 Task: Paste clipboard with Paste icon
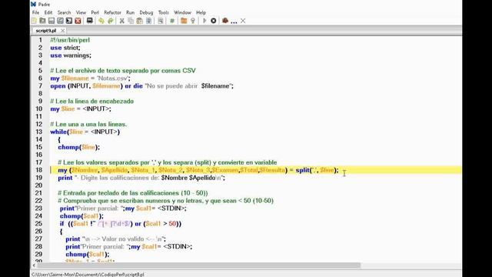tap(140, 21)
